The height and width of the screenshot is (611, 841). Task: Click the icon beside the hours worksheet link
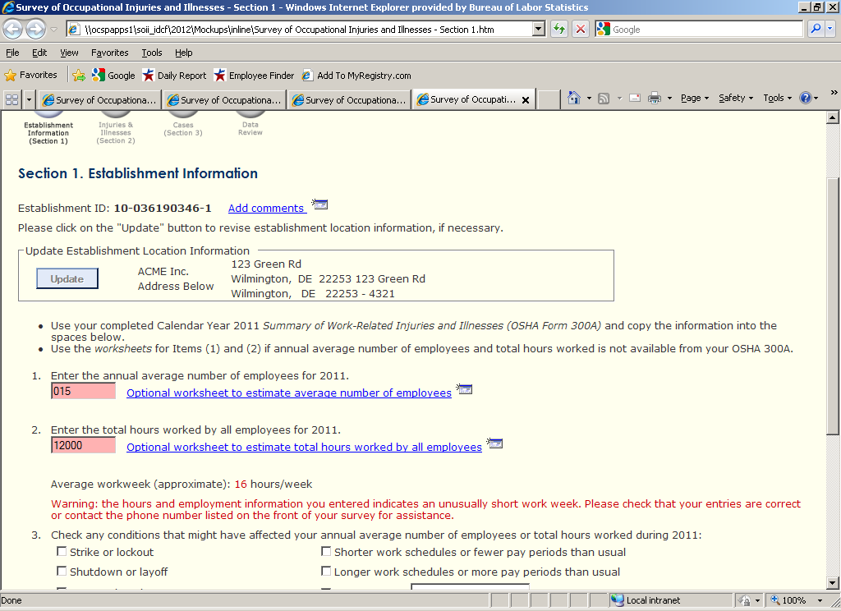click(494, 443)
